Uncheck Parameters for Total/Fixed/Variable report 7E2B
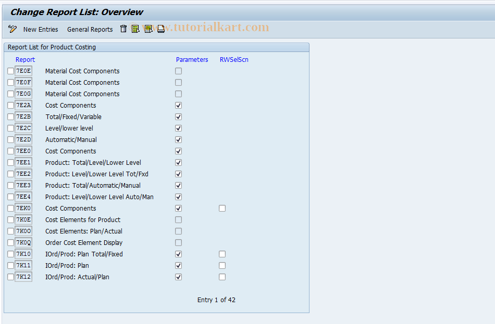Screen dimensions: 495x324 coord(178,116)
